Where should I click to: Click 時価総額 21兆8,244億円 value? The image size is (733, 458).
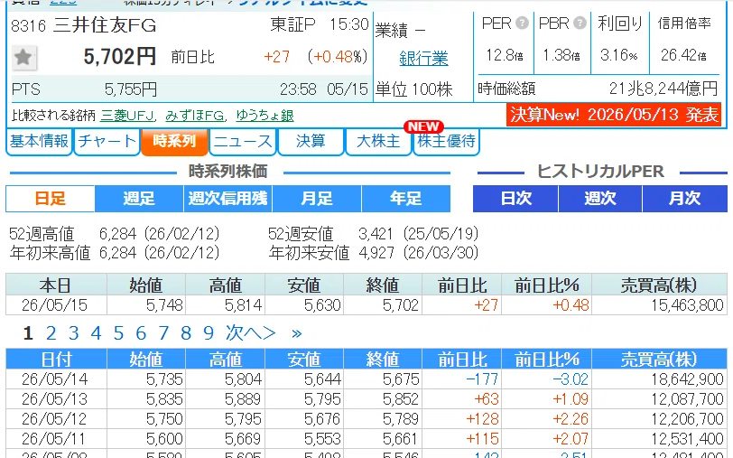pos(663,89)
